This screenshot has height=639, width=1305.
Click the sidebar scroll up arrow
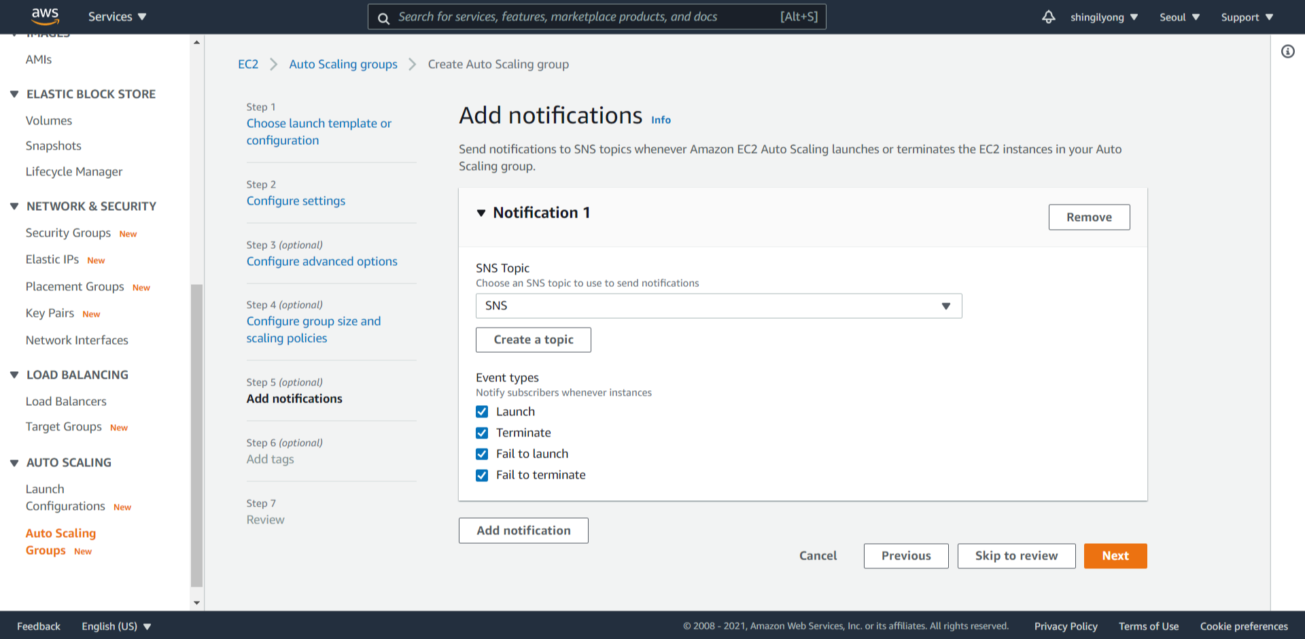(197, 42)
